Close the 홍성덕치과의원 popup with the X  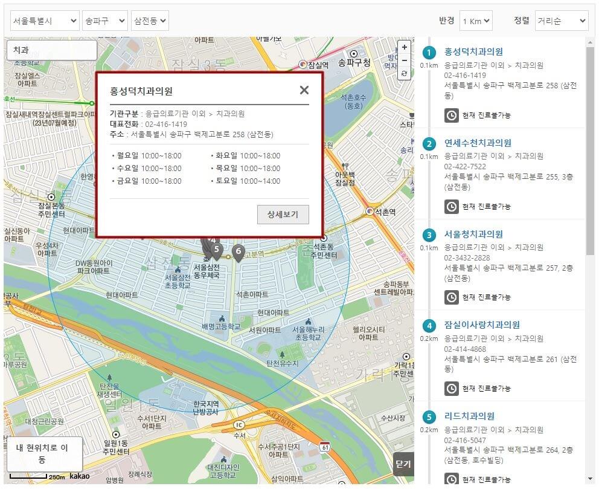point(304,89)
